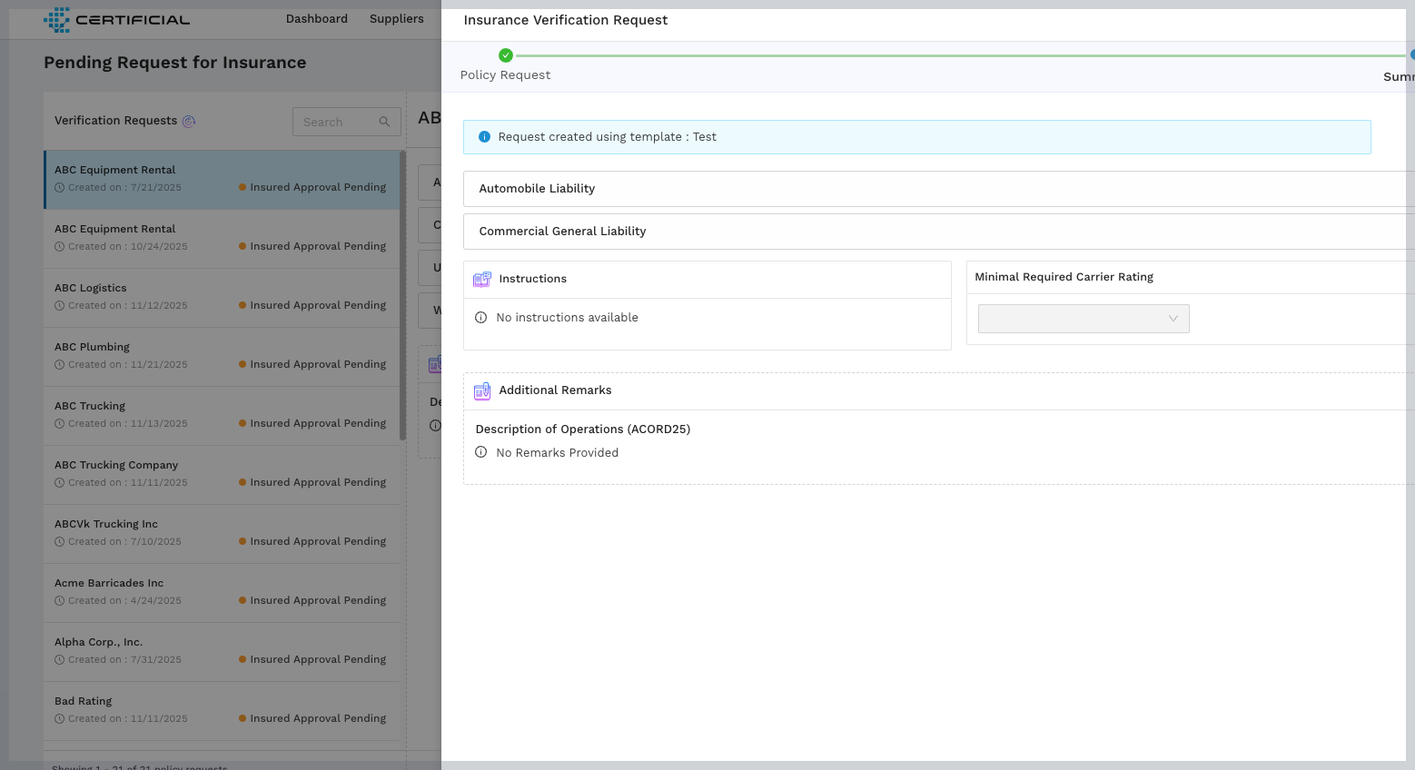Screen dimensions: 1415x770
Task: Go to the Policy Request step label
Action: click(x=506, y=75)
